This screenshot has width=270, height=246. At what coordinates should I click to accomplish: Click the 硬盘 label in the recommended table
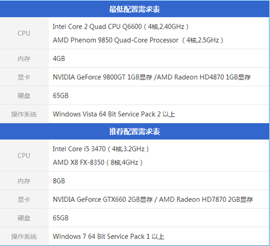tap(24, 218)
